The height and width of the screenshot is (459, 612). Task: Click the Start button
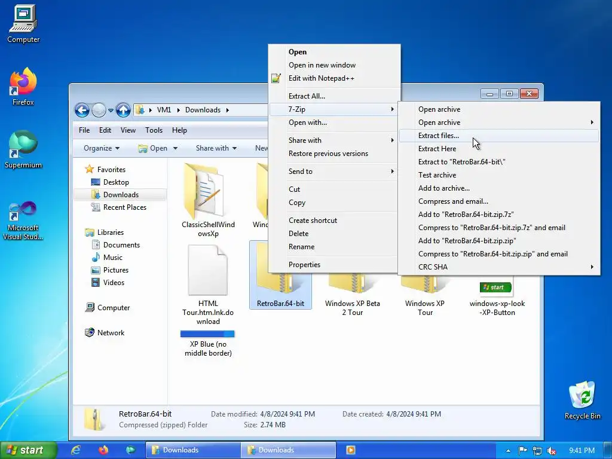[28, 450]
